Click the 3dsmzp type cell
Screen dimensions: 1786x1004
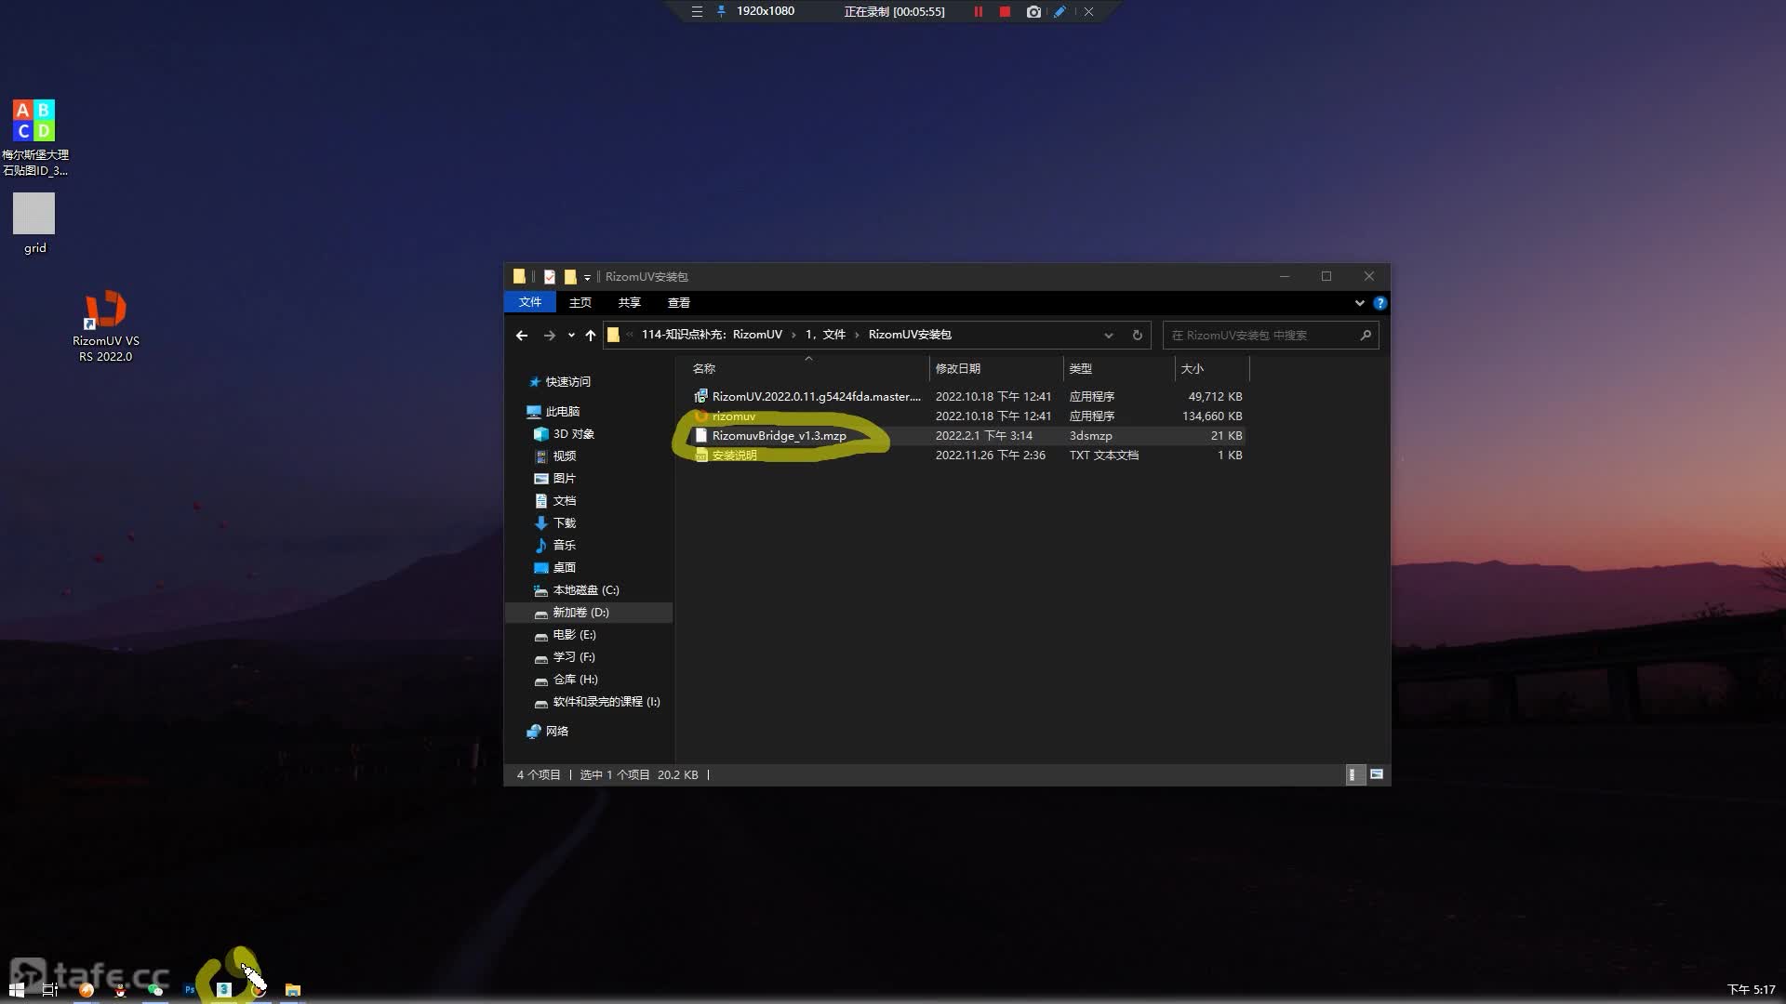pos(1090,436)
